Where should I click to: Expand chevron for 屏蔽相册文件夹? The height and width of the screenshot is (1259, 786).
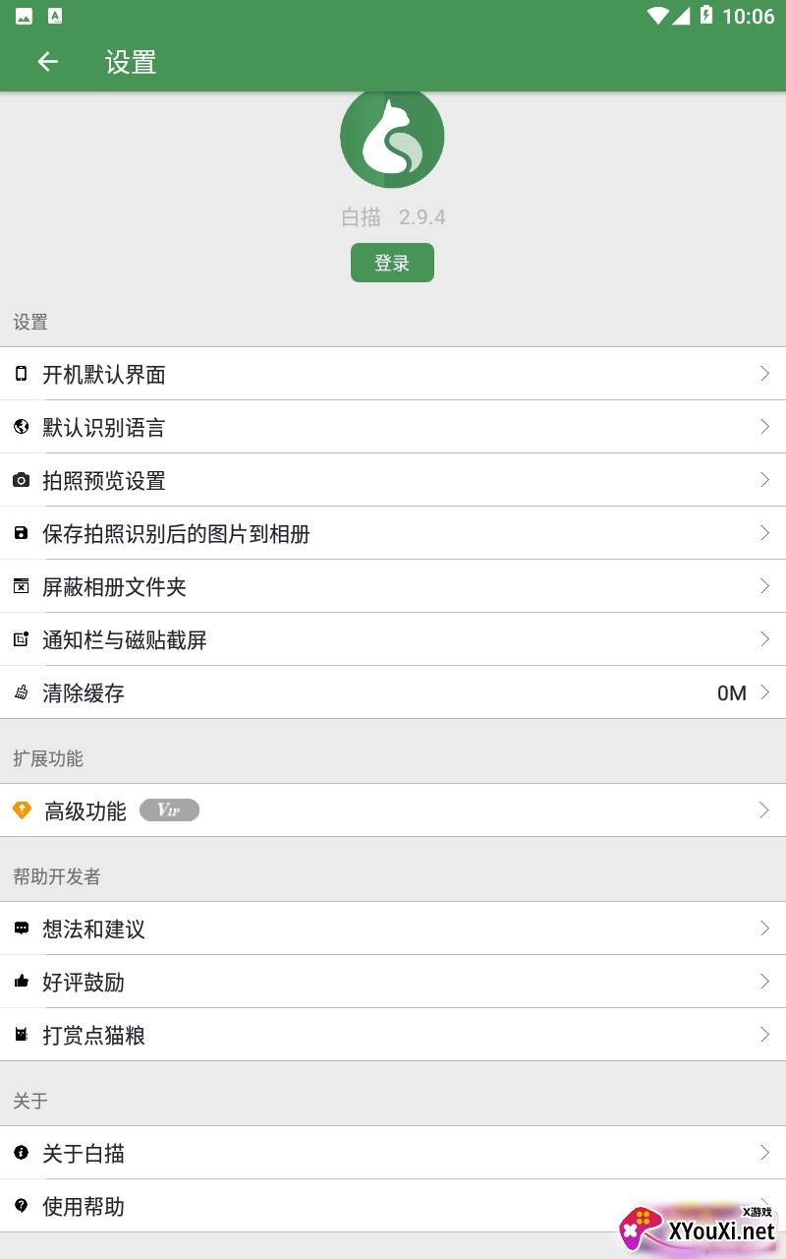[763, 586]
